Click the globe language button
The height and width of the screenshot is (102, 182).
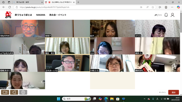pyautogui.click(x=23, y=92)
